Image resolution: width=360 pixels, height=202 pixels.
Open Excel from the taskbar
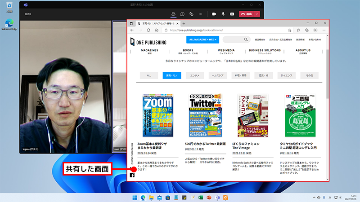click(x=201, y=198)
